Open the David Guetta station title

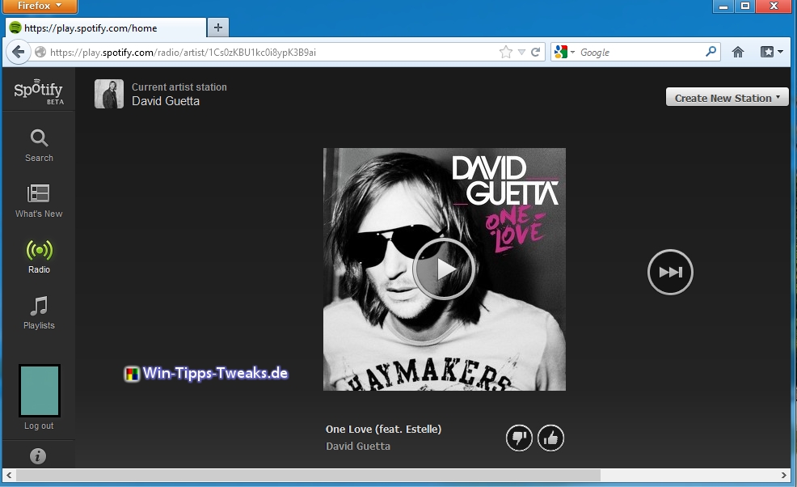[166, 101]
